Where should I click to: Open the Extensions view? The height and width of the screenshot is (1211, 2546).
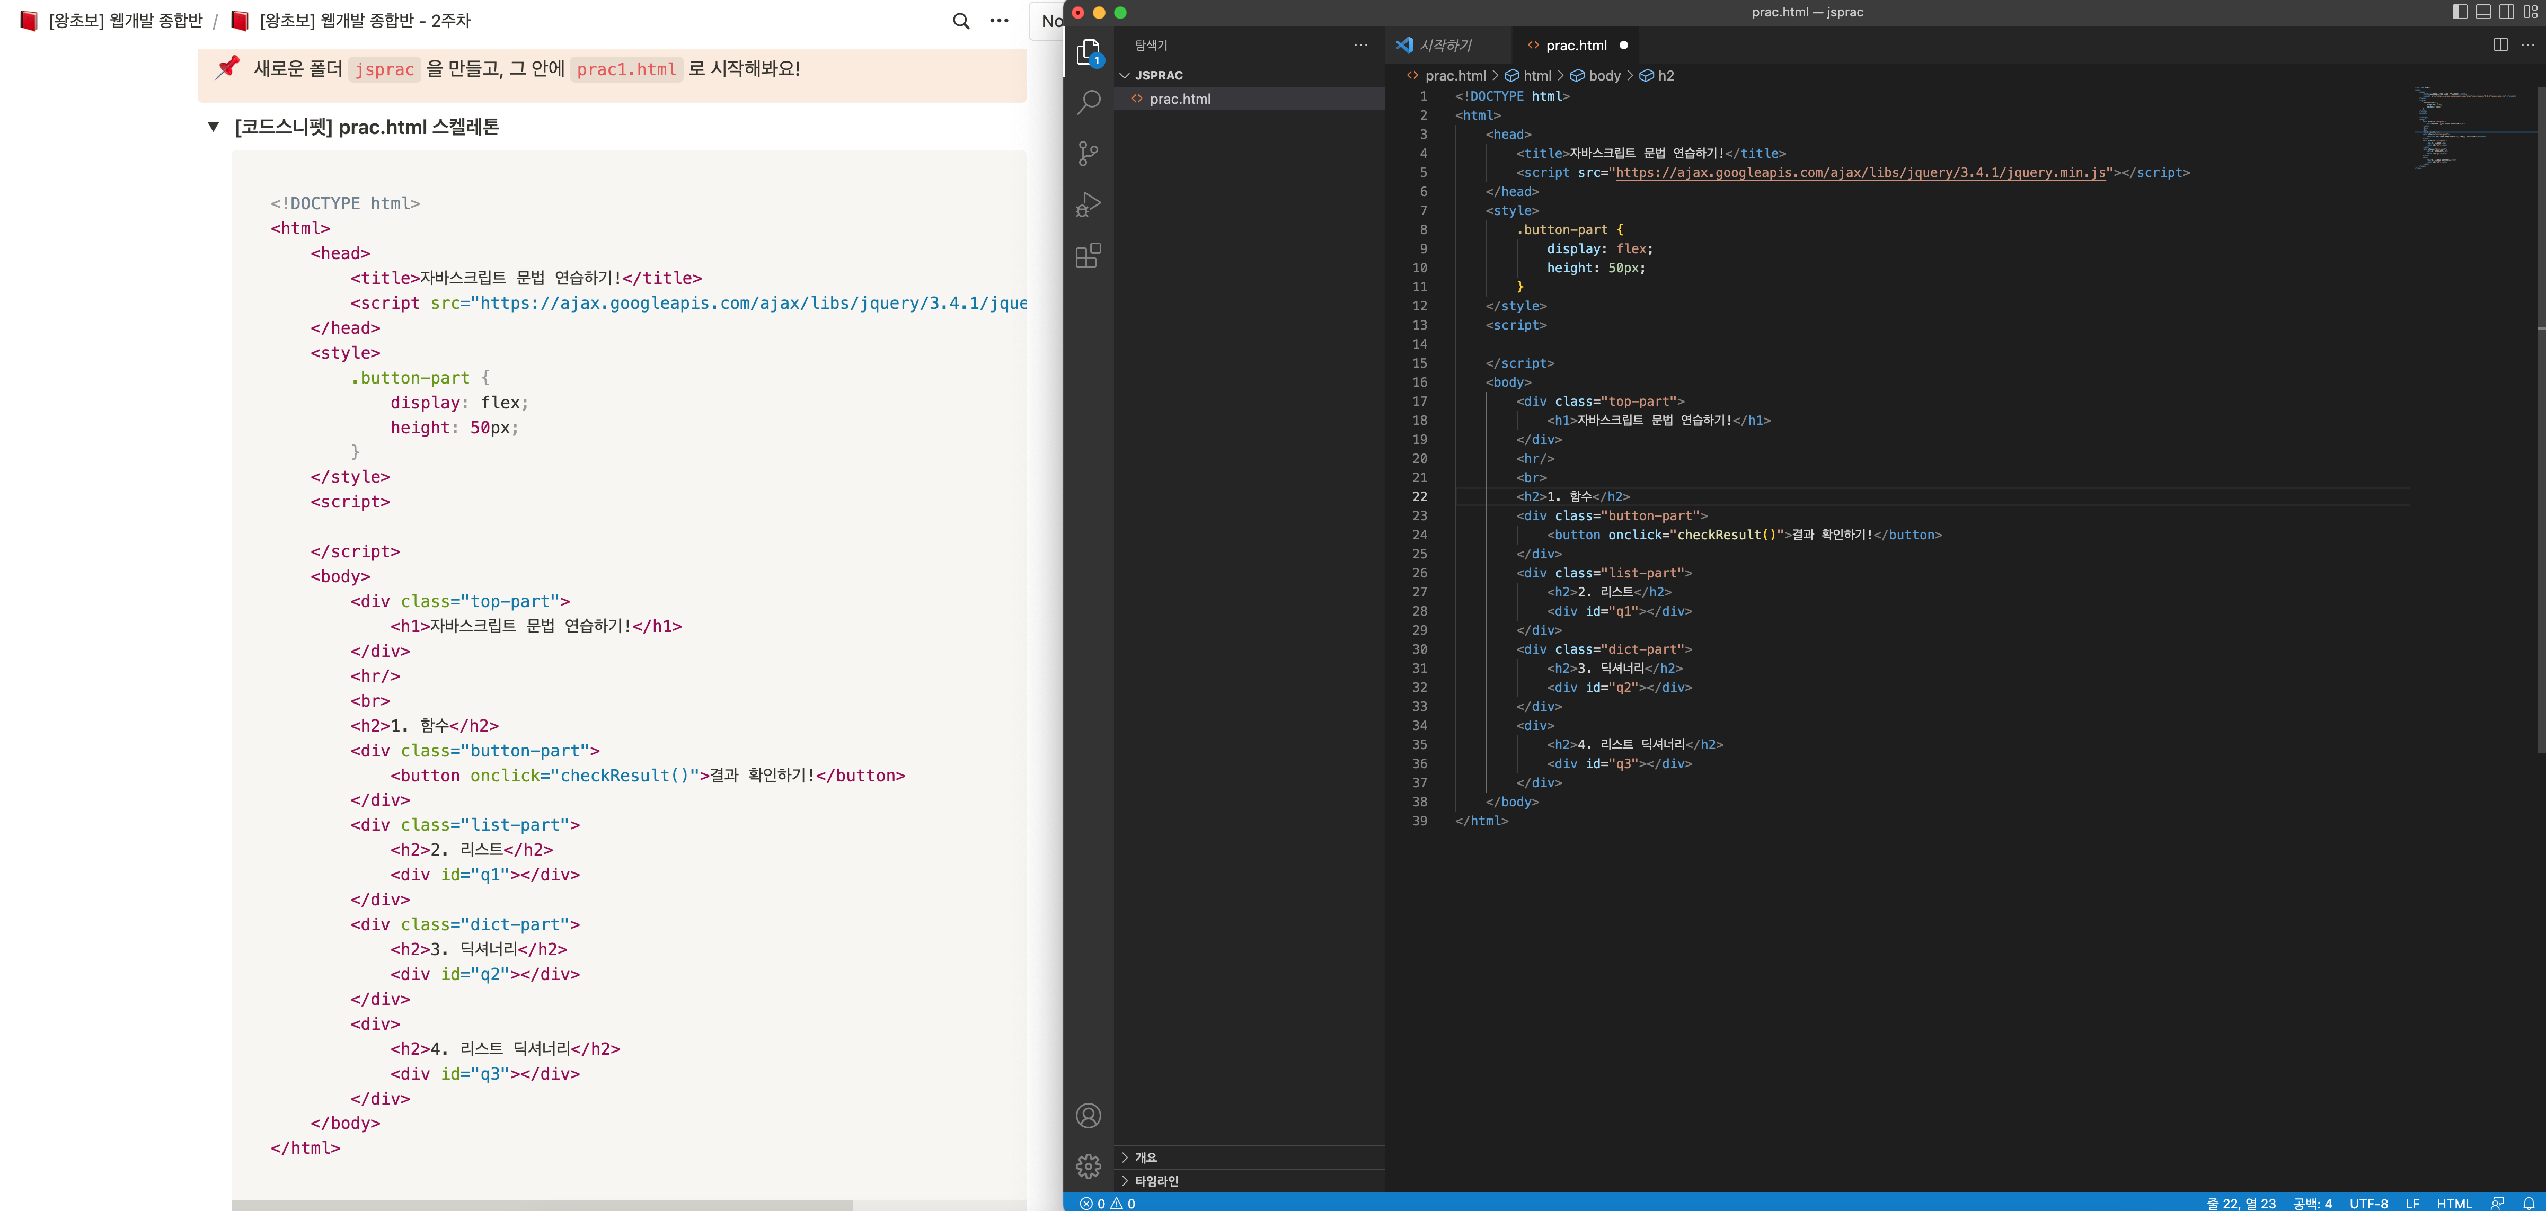click(1088, 256)
